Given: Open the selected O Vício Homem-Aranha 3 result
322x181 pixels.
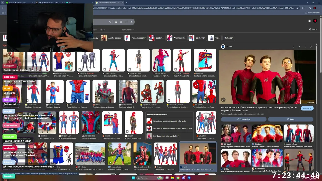Looking at the screenshot, I should pyautogui.click(x=198, y=157).
